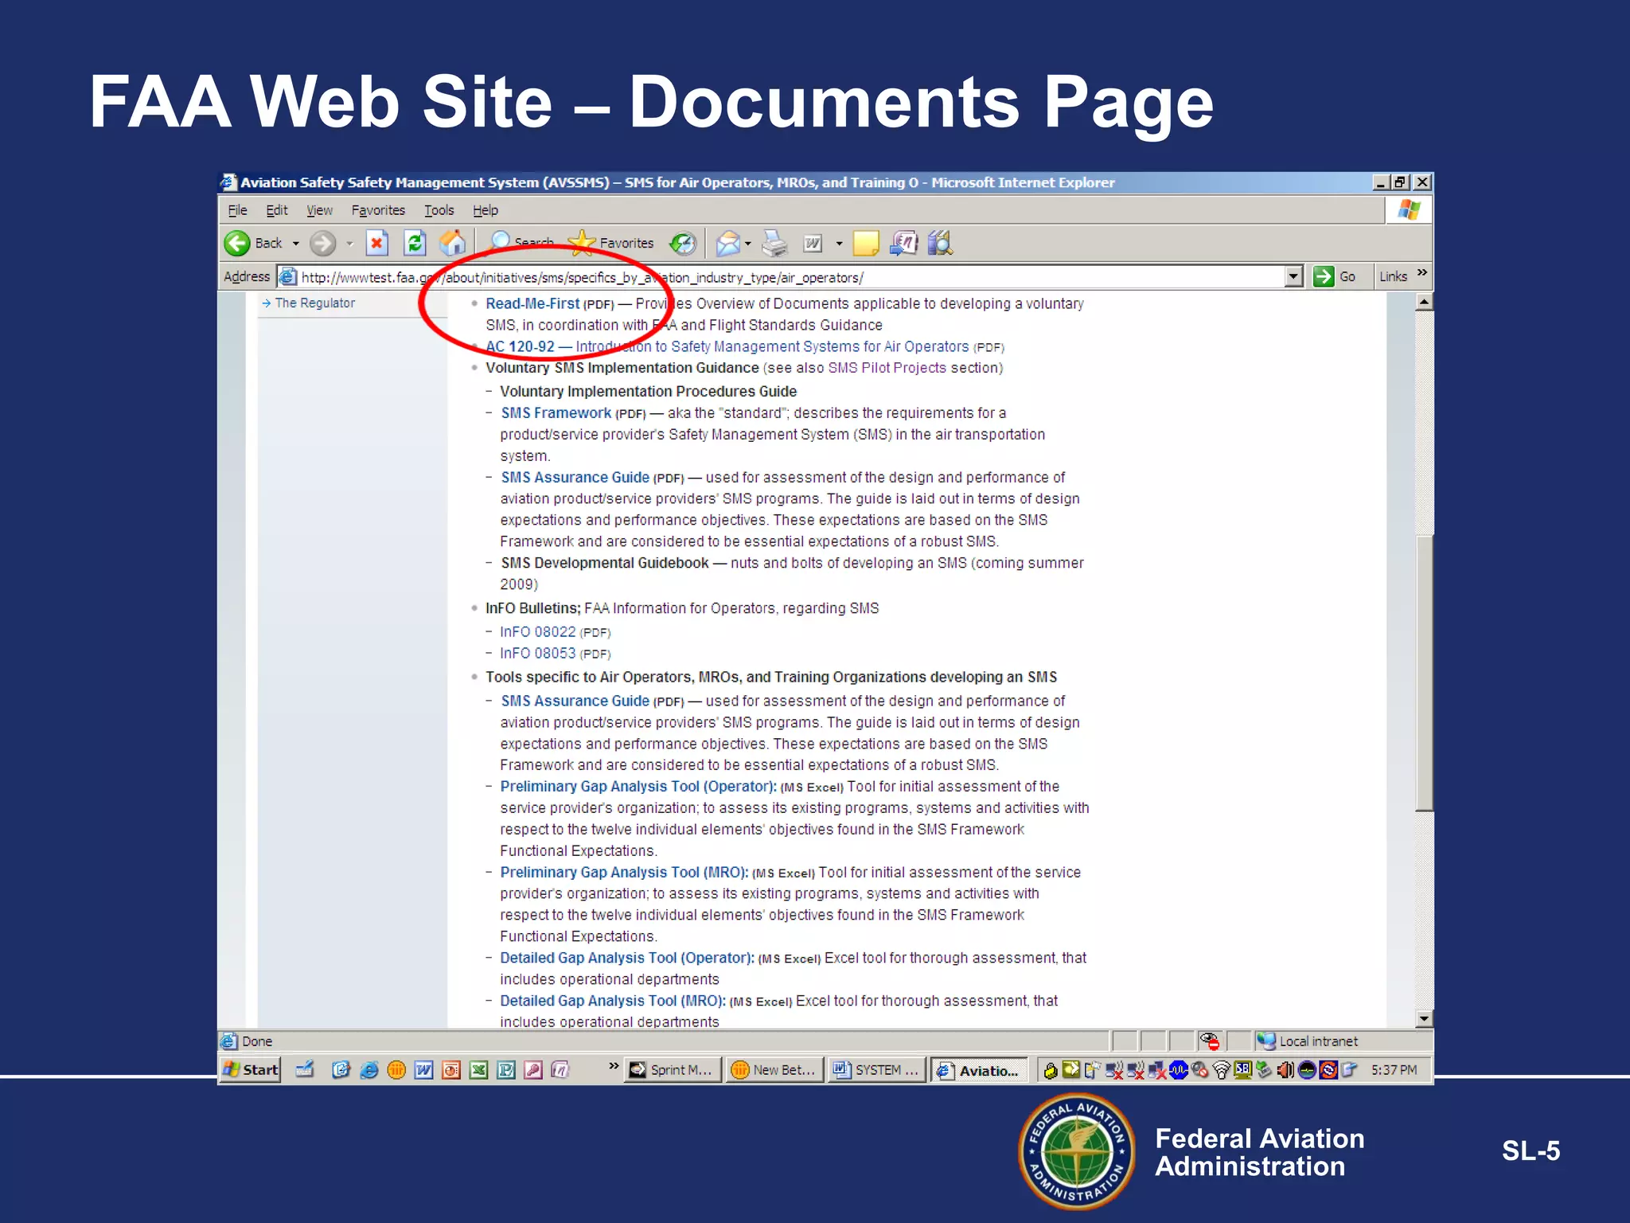Viewport: 1630px width, 1223px height.
Task: Open Preliminary Gap Analysis Tool (Operator) link
Action: click(638, 787)
